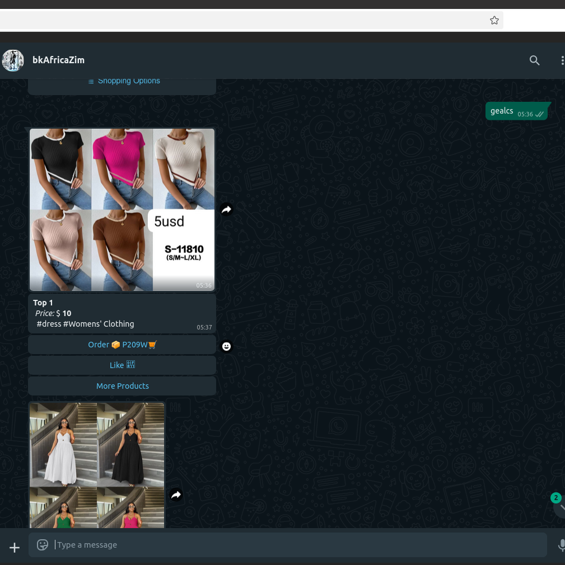Forward the dresses image message
Screen dimensions: 565x565
(x=176, y=495)
